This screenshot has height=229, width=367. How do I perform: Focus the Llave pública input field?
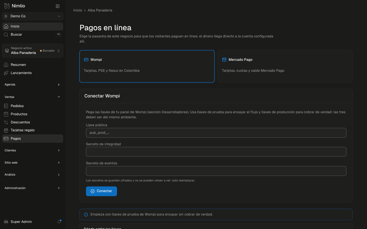pyautogui.click(x=216, y=133)
